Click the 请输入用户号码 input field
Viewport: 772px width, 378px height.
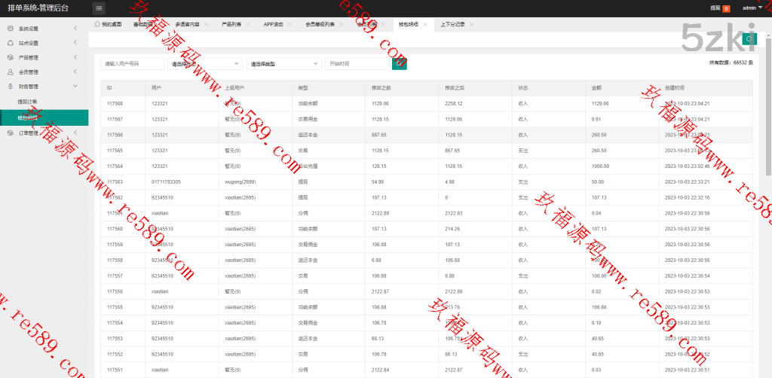(x=132, y=64)
